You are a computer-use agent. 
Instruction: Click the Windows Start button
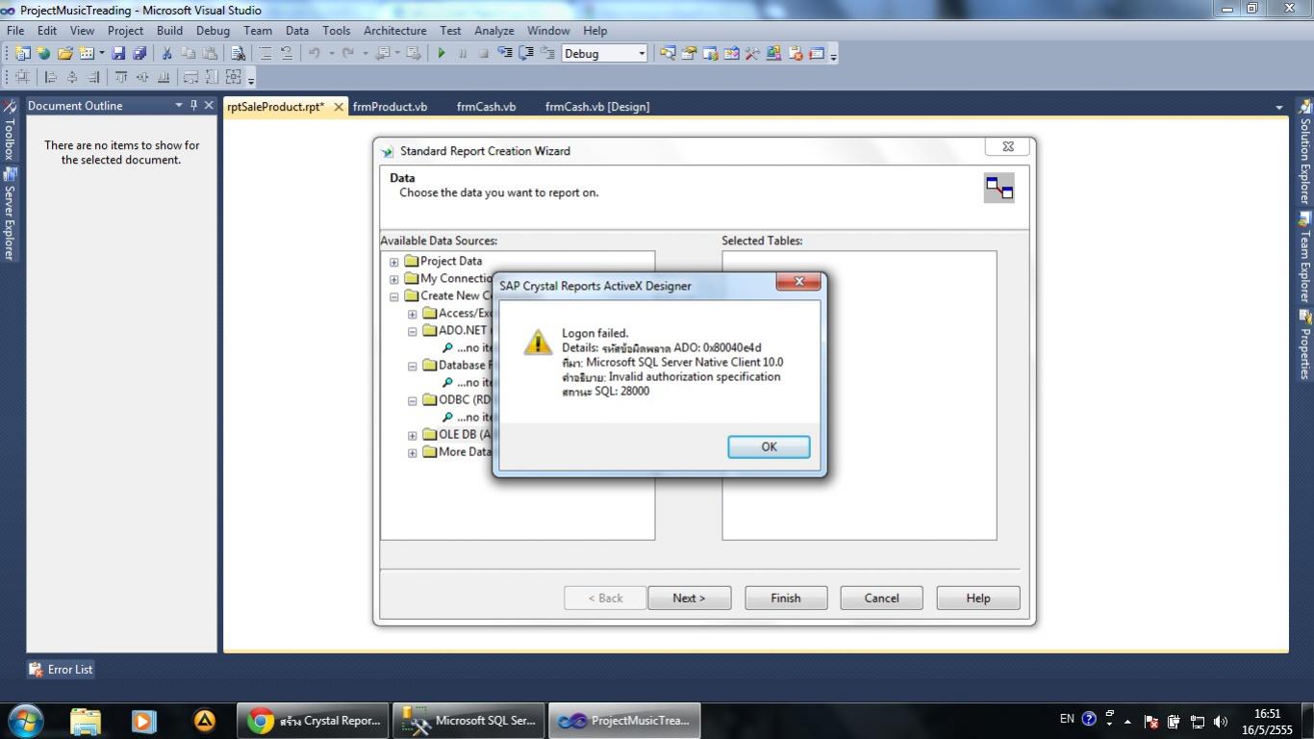[25, 720]
